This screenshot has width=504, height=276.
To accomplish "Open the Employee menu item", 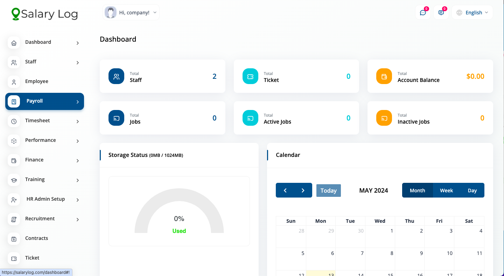I will (x=37, y=81).
